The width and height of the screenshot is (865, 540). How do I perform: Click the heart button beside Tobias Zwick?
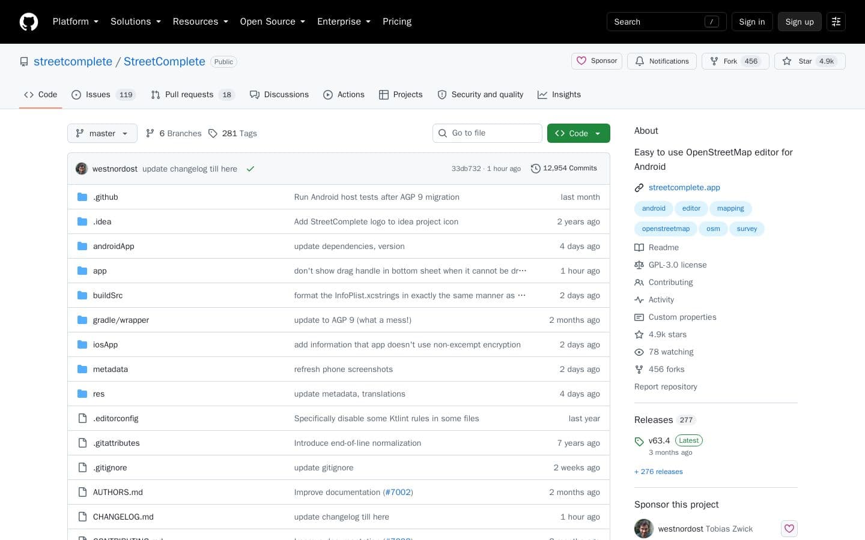point(789,529)
